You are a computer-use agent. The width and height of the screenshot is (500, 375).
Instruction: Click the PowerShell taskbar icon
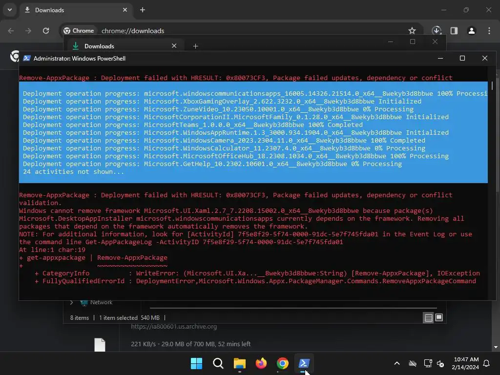click(x=304, y=363)
